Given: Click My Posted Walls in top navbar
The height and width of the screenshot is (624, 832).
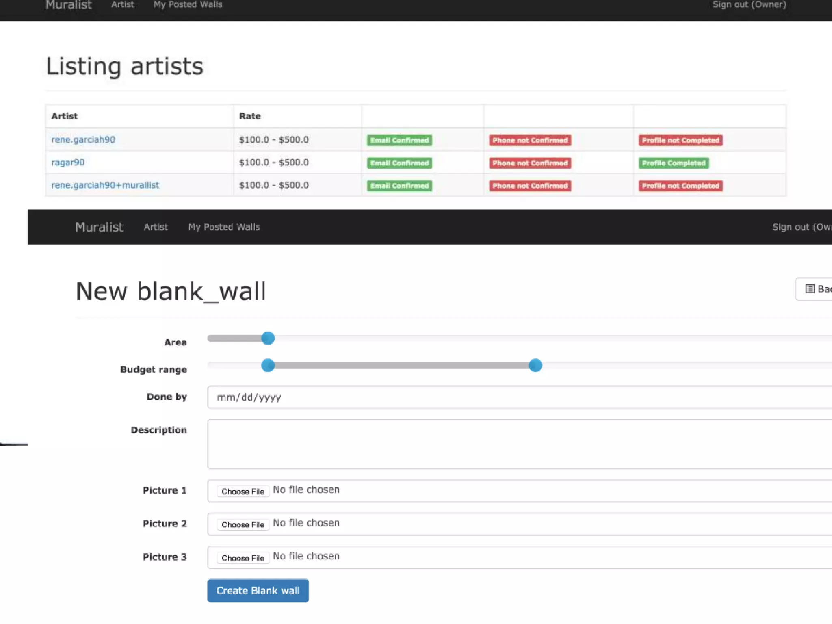Looking at the screenshot, I should click(188, 5).
